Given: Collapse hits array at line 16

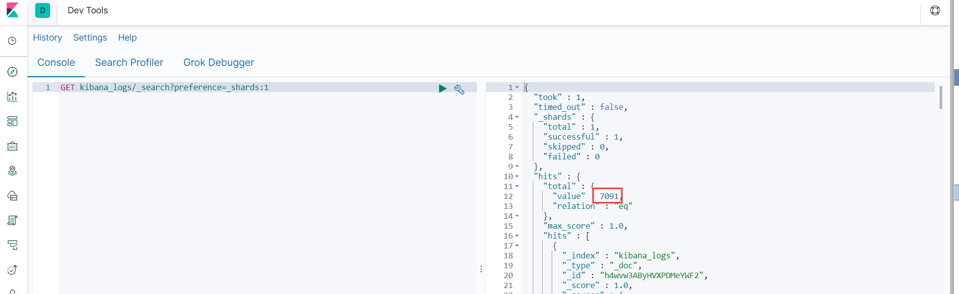Looking at the screenshot, I should pyautogui.click(x=517, y=236).
